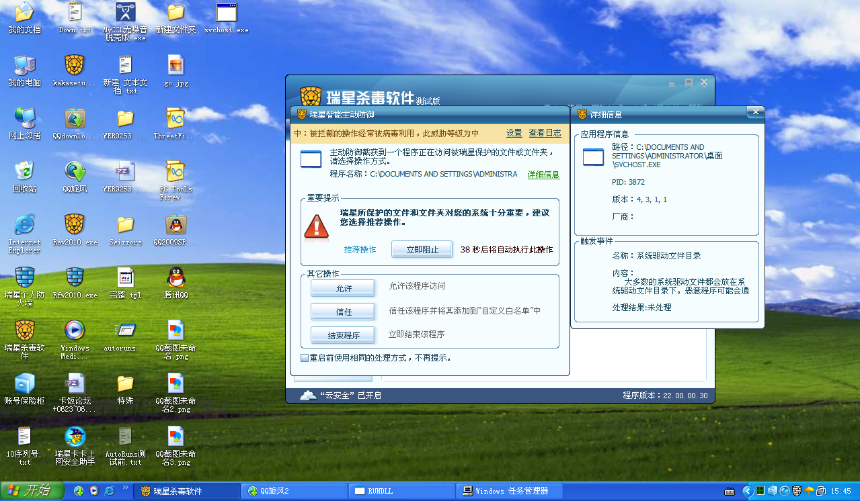The width and height of the screenshot is (860, 501).
Task: Select Internet Explorer desktop icon
Action: 24,233
